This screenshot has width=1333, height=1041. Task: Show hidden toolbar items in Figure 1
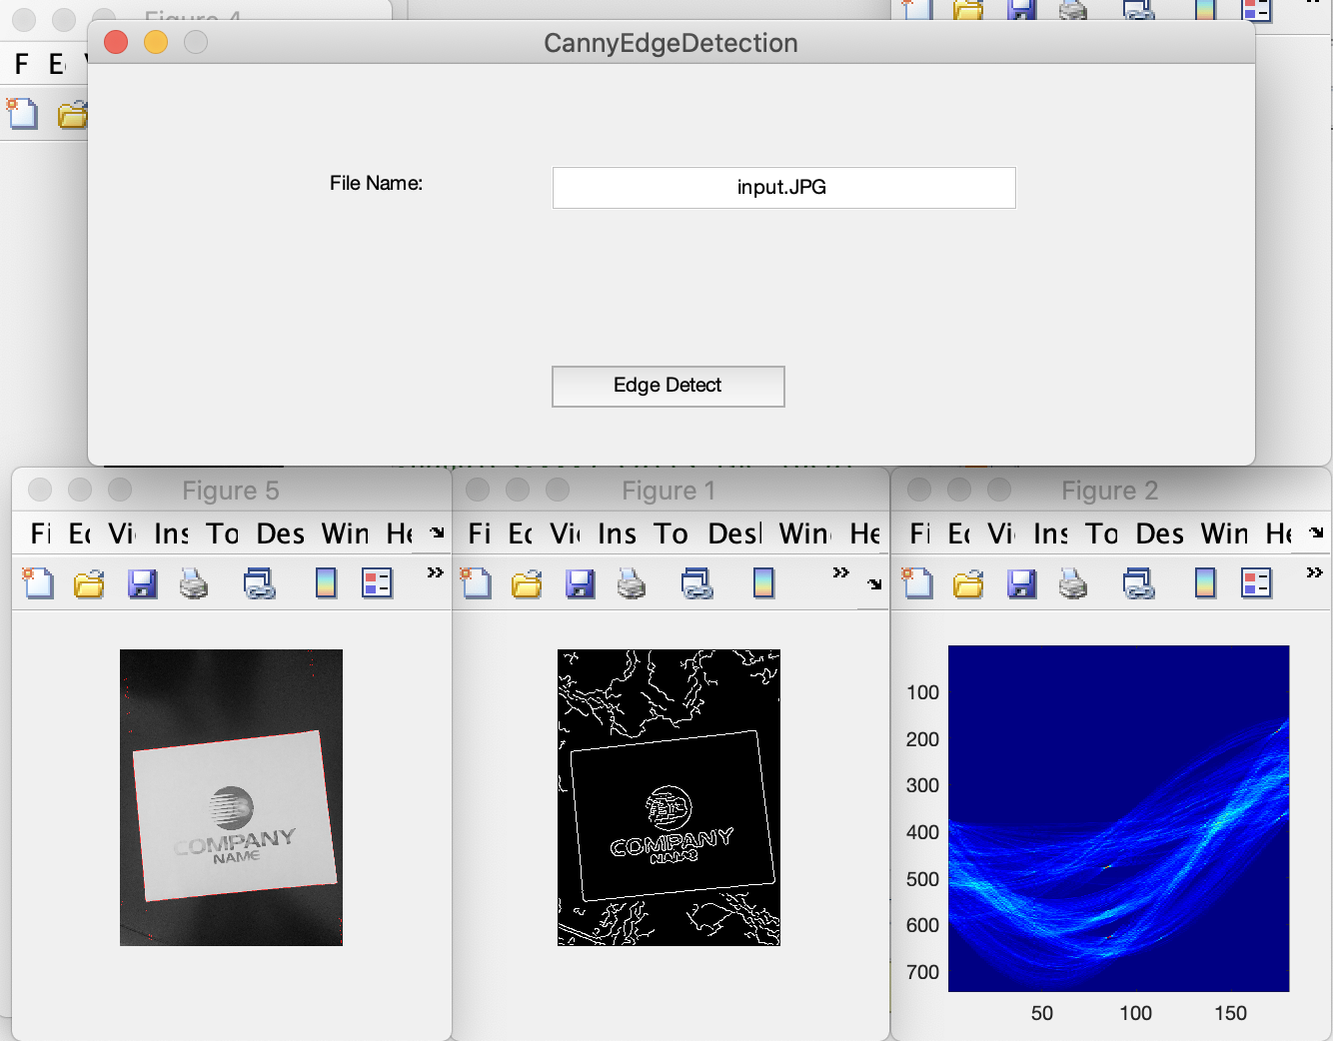point(840,572)
